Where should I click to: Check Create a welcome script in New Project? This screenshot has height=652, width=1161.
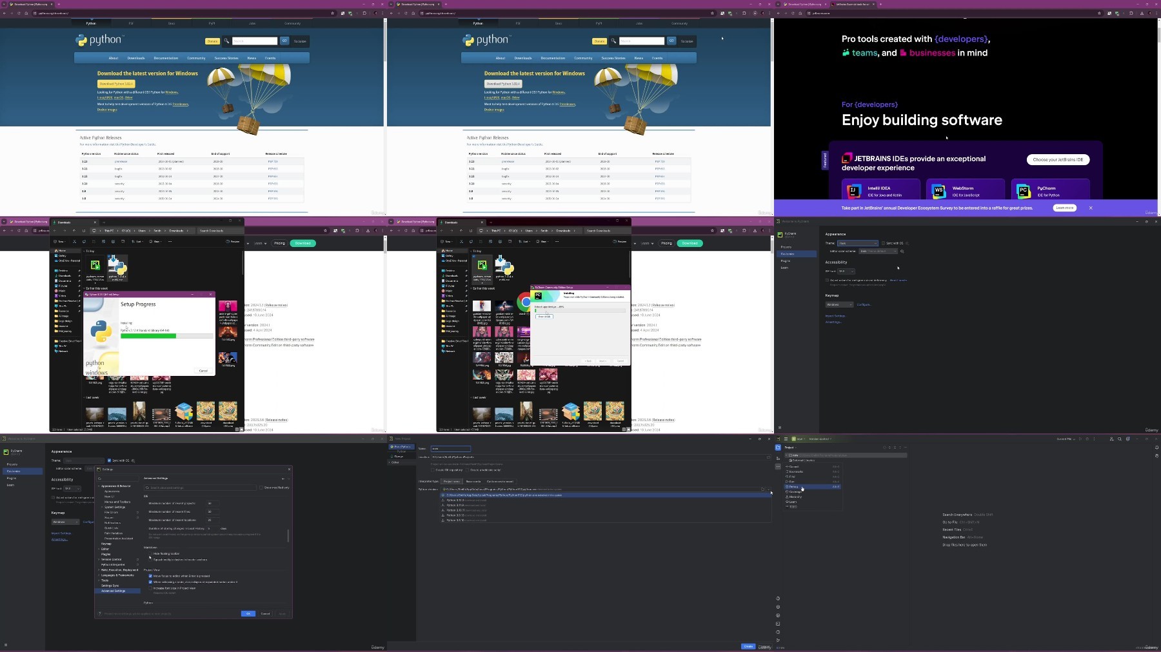point(467,470)
